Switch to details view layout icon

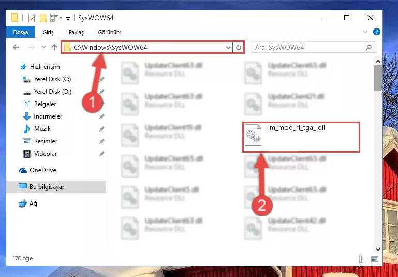pos(363,259)
